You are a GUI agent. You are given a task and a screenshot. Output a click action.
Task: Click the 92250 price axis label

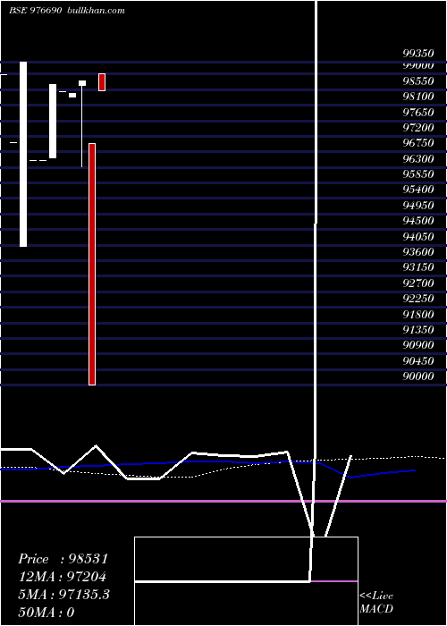point(417,299)
